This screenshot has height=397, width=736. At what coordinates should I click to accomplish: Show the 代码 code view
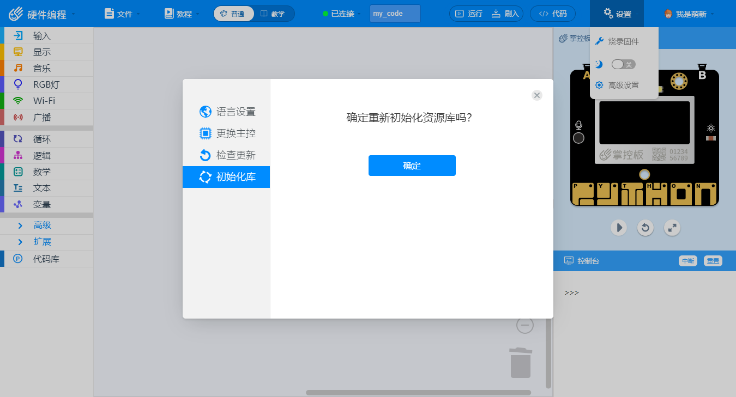pyautogui.click(x=553, y=14)
